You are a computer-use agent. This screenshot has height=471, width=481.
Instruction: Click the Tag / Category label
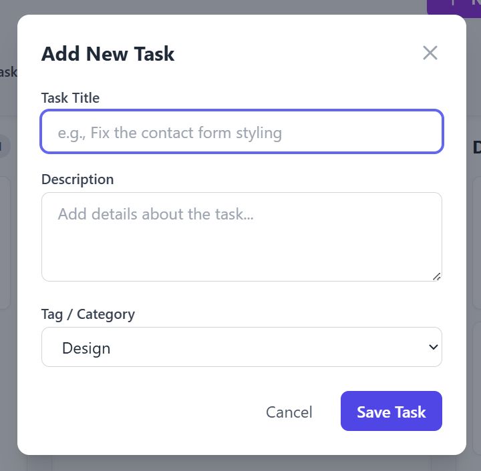[88, 314]
